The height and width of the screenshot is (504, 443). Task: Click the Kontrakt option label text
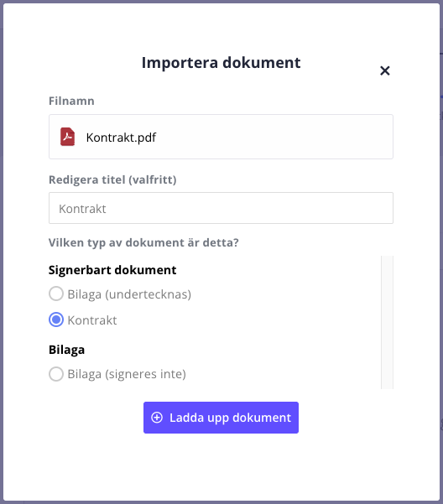(92, 320)
